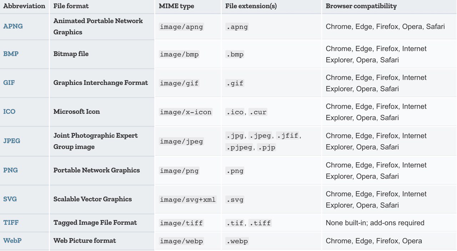
Task: Click the image/svg+xml MIME type text
Action: tap(188, 199)
